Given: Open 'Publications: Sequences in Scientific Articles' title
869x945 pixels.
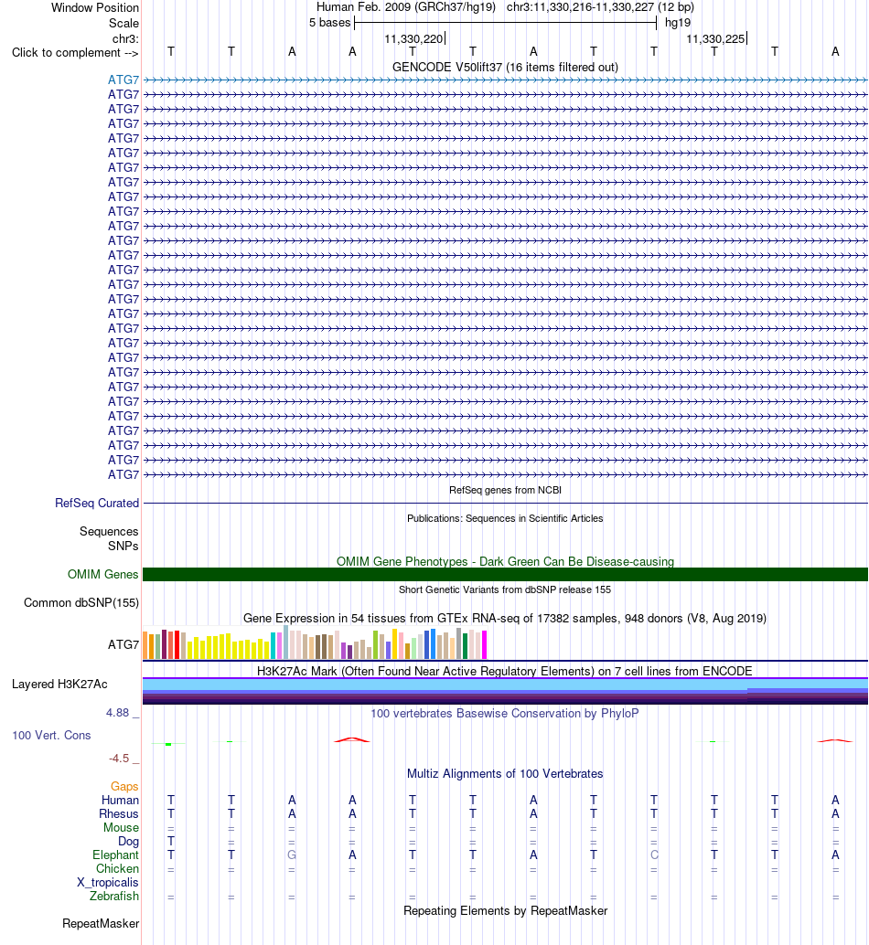Looking at the screenshot, I should 505,518.
